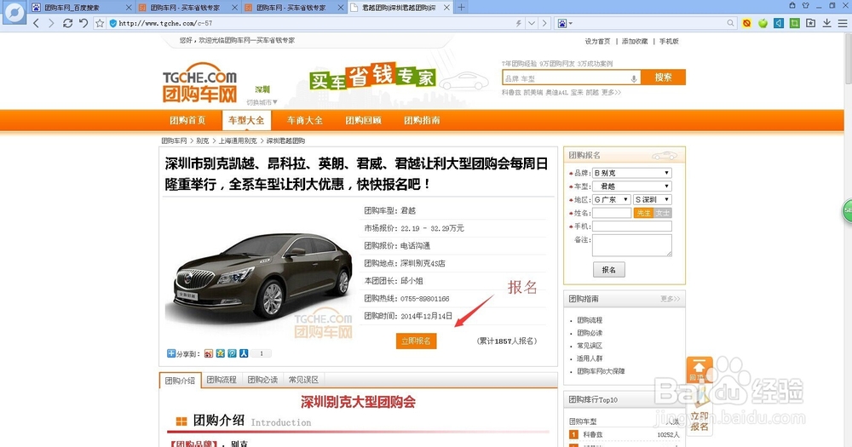Switch to 团购必读 content tab
The width and height of the screenshot is (852, 447).
(x=263, y=380)
